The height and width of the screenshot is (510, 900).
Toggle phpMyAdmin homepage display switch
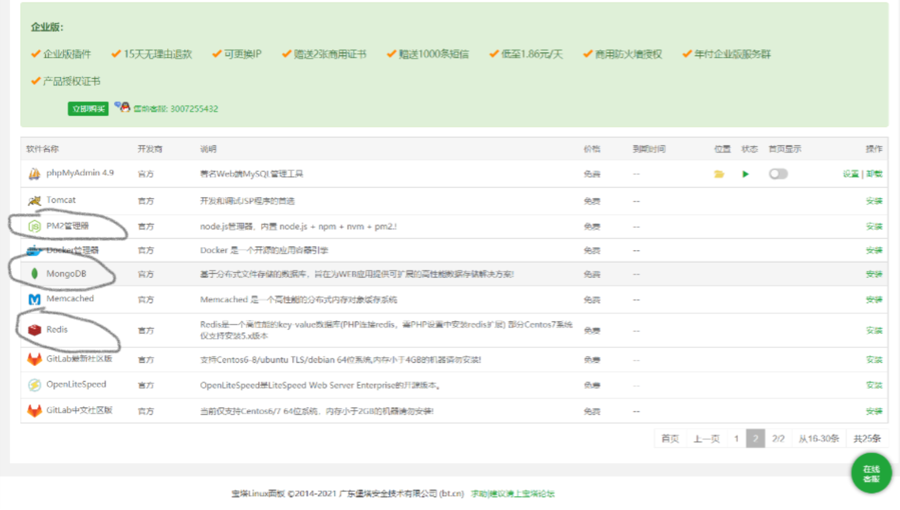point(778,174)
